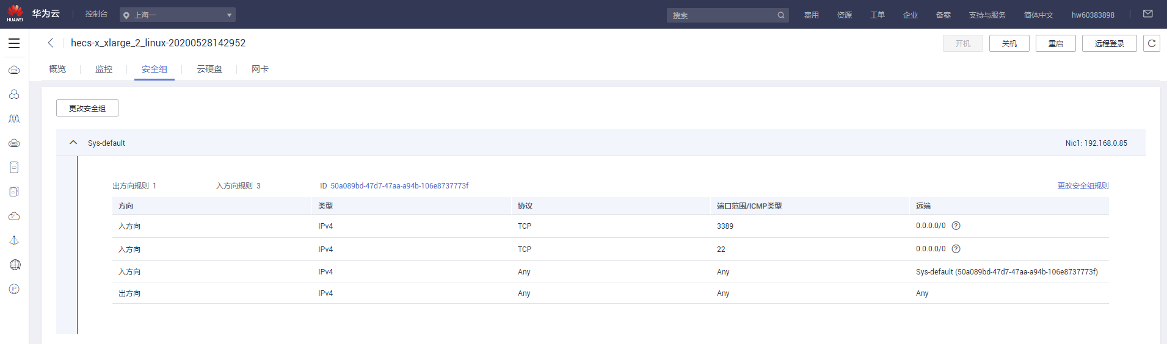The width and height of the screenshot is (1167, 344).
Task: Collapse the Sys-default security group
Action: 73,143
